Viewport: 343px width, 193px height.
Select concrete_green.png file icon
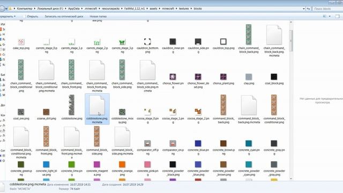click(x=21, y=165)
